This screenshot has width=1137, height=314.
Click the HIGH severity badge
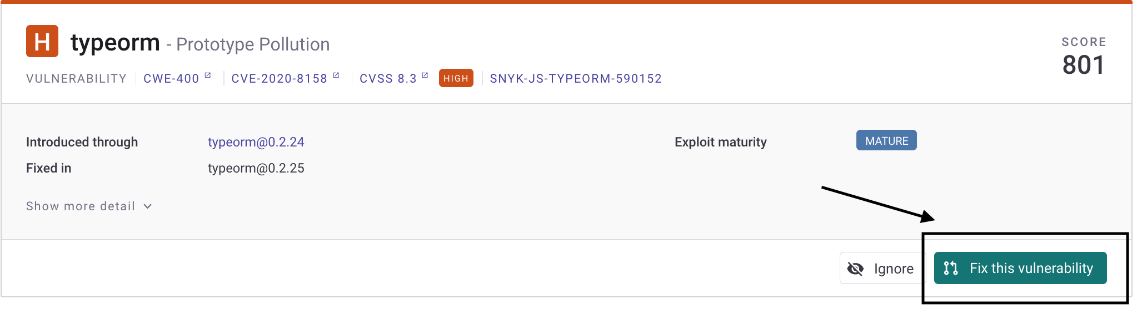(x=456, y=78)
